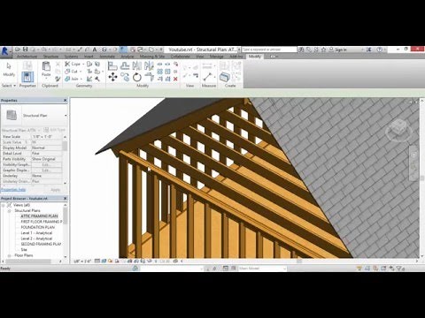The image size is (425, 318).
Task: Close the Properties palette
Action: 65,101
